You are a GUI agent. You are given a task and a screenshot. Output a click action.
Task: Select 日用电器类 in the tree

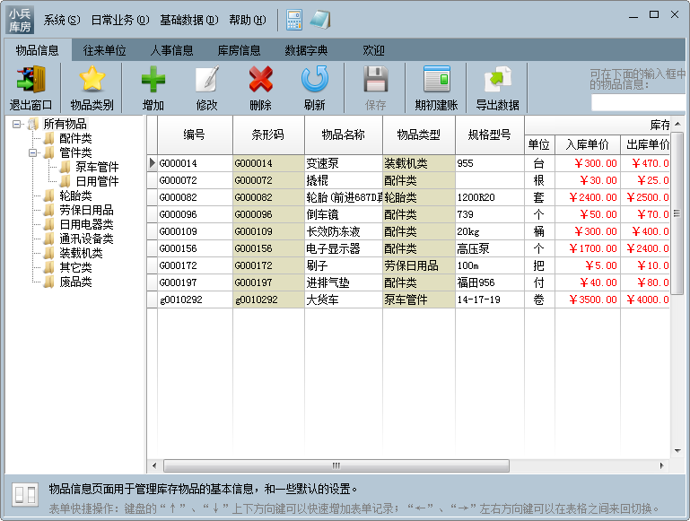pos(86,225)
